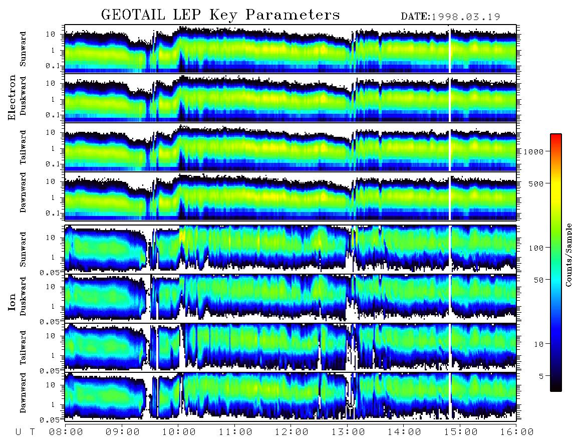Click inside the Electron Sunward spectrogram
This screenshot has height=441, width=572.
click(x=291, y=49)
